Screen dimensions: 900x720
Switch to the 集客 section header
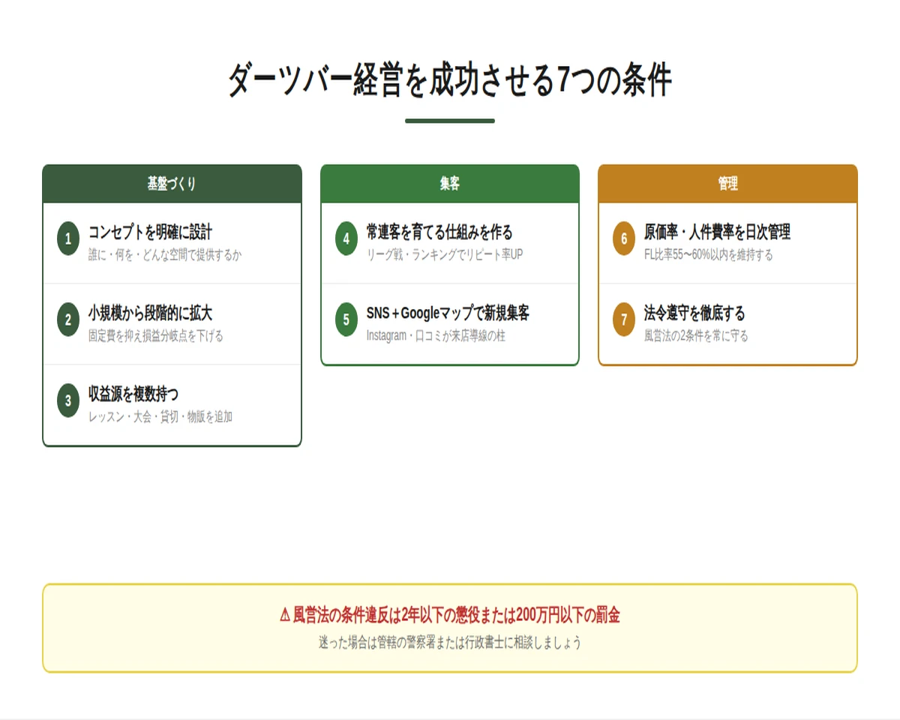tap(449, 181)
